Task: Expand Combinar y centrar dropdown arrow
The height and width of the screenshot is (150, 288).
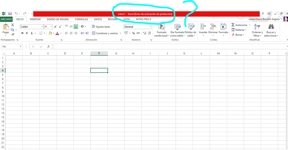Action: tap(120, 33)
